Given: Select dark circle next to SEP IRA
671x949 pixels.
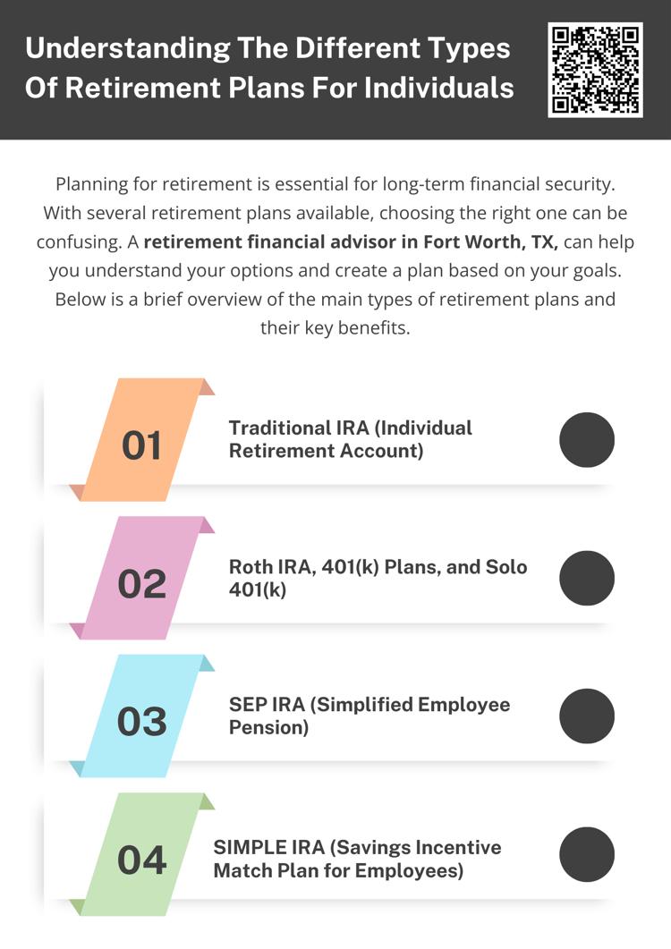Looking at the screenshot, I should click(587, 716).
